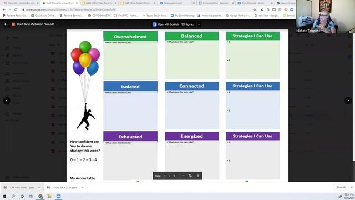Expand options for the CAP Intro Slides download
The width and height of the screenshot is (355, 200).
pyautogui.click(x=39, y=188)
